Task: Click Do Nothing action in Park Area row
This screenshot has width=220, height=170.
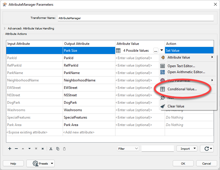Action: click(189, 125)
